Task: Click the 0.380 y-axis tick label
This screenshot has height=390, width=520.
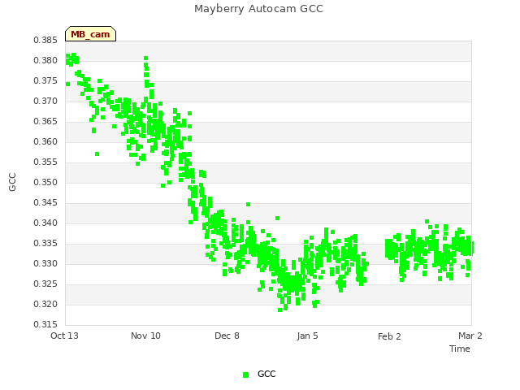Action: click(45, 61)
